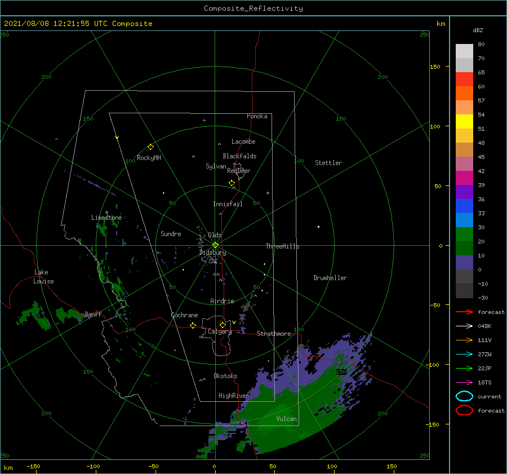This screenshot has width=507, height=474.
Task: Select the red 65 dBZ color swatch
Action: 464,79
